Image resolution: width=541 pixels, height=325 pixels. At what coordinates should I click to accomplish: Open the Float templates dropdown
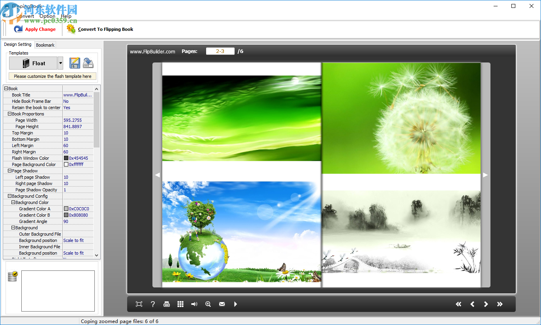point(60,62)
